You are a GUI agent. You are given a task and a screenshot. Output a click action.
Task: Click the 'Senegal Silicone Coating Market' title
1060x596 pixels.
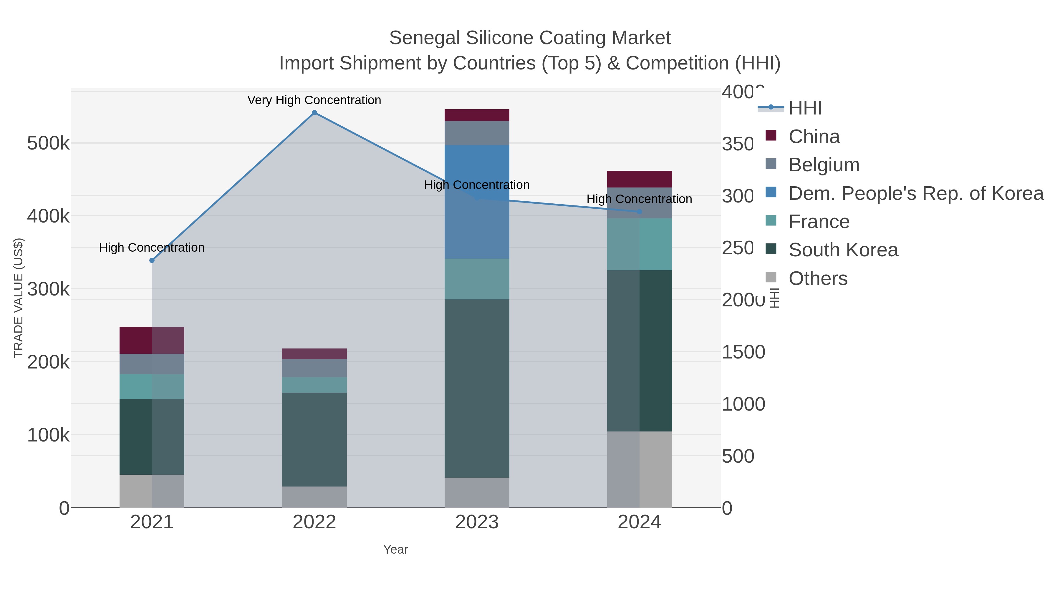[x=530, y=38]
